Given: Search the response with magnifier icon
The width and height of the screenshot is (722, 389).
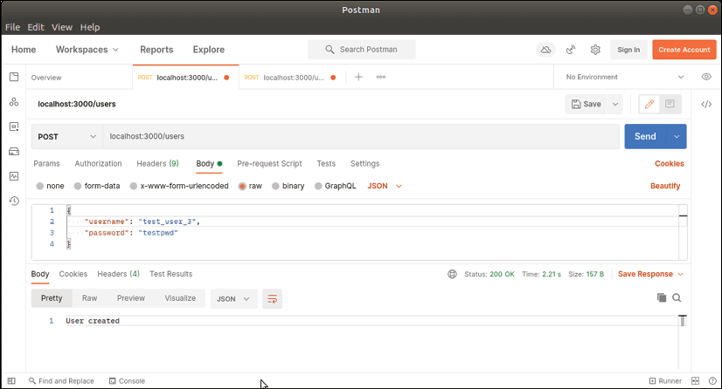Looking at the screenshot, I should [x=677, y=297].
